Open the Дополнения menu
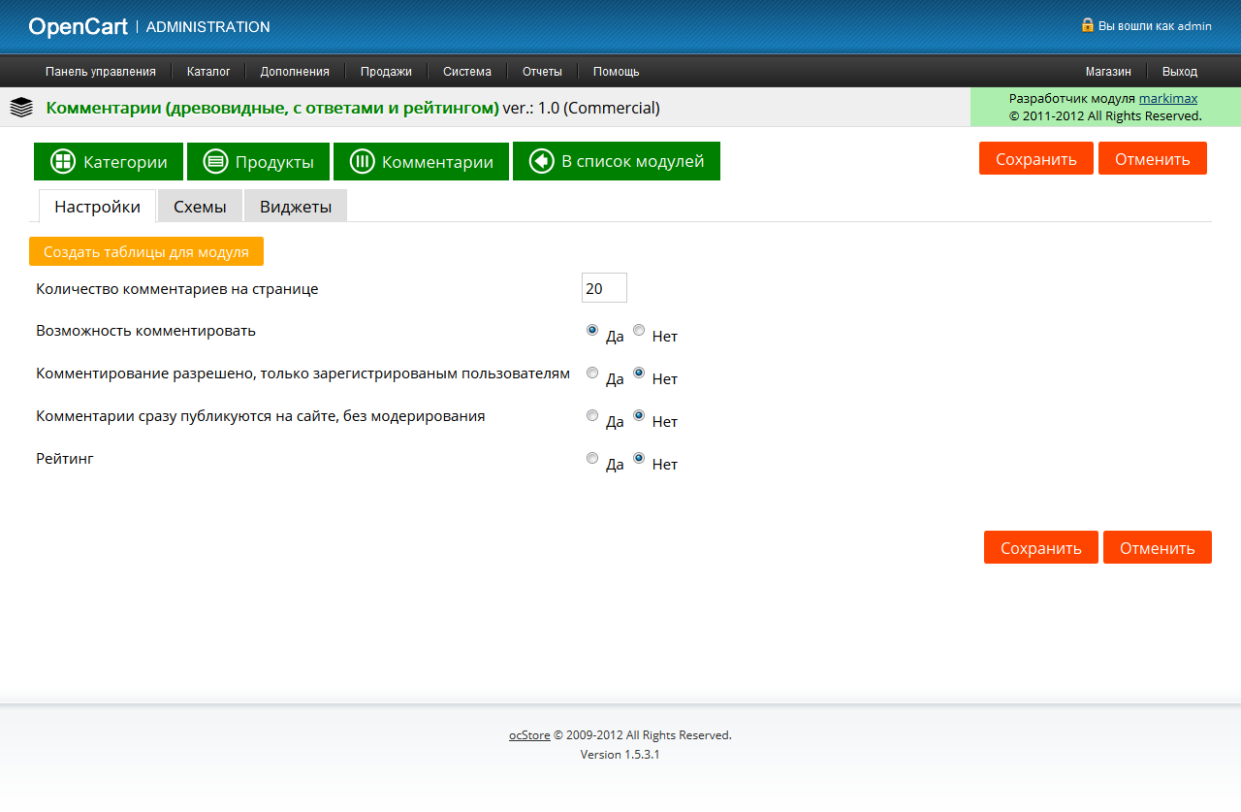Screen dimensions: 1241x812 click(x=295, y=71)
